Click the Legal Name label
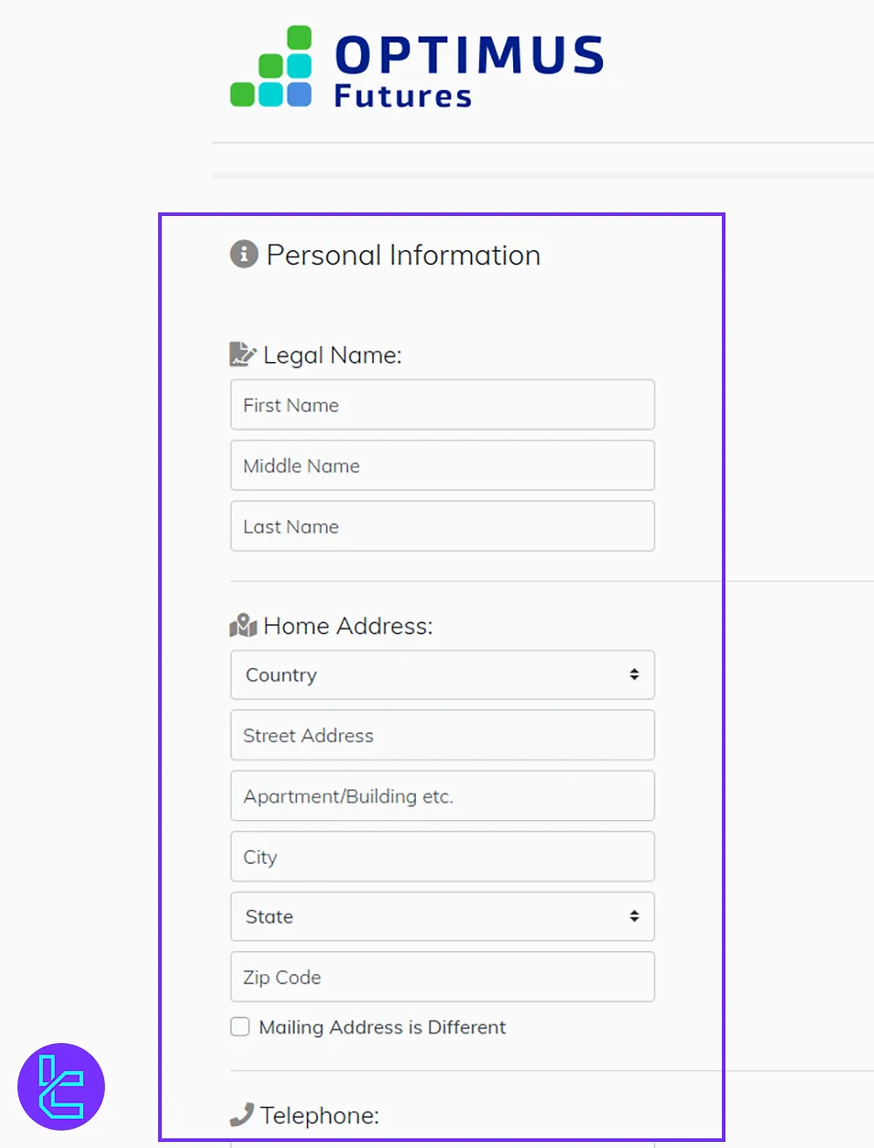874x1148 pixels. click(x=332, y=355)
